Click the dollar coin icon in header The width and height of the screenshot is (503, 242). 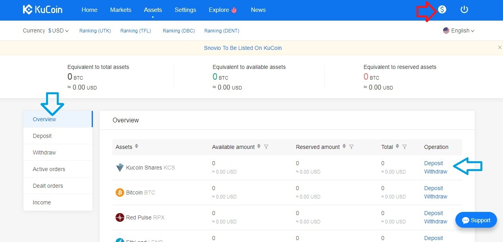point(442,10)
